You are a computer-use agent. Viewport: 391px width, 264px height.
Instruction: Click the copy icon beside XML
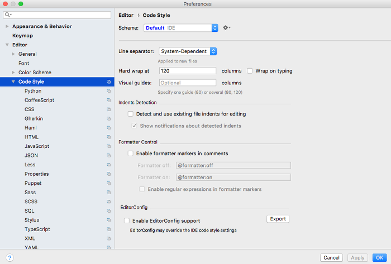[x=108, y=238]
